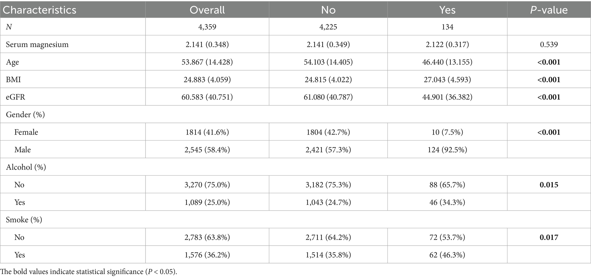Screen dimensions: 591x278
Task: Select the 0.017 P-value cell
Action: click(549, 237)
